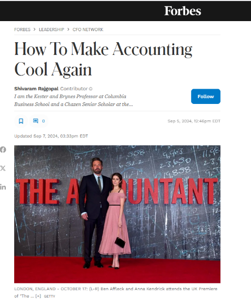Open the FORBES breadcrumb link
The image size is (251, 306).
coord(22,30)
